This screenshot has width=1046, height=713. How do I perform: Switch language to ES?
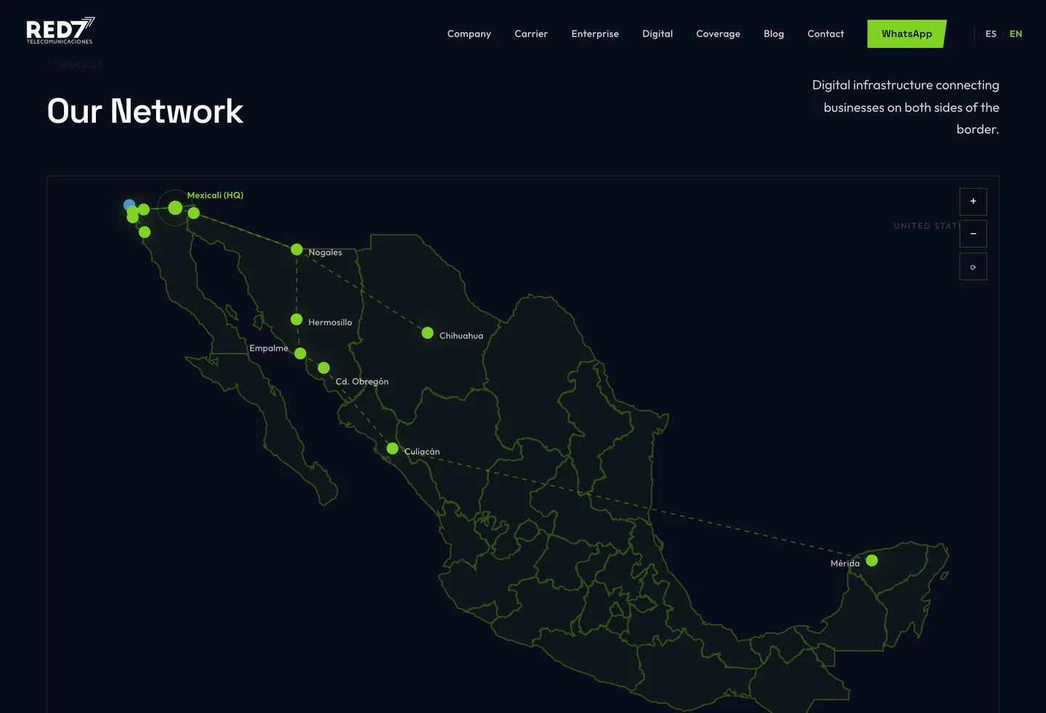point(991,34)
